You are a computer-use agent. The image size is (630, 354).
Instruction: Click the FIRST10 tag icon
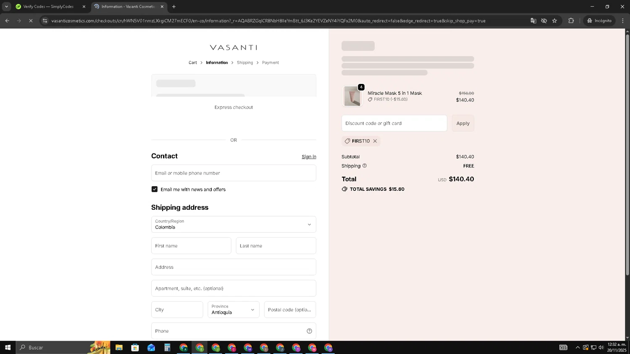347,141
